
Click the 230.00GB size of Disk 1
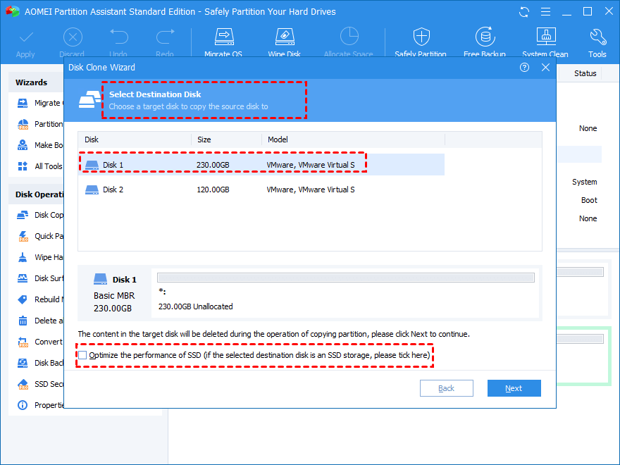pyautogui.click(x=213, y=165)
